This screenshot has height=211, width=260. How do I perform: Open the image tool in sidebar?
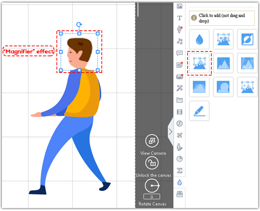click(179, 6)
